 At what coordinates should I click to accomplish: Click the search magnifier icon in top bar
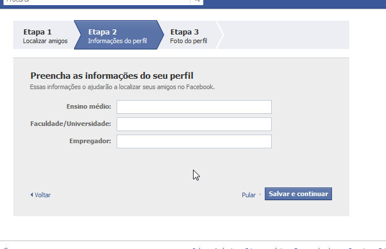[197, 1]
